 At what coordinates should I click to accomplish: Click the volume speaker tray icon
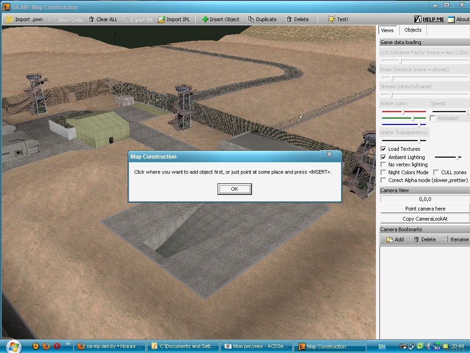428,346
